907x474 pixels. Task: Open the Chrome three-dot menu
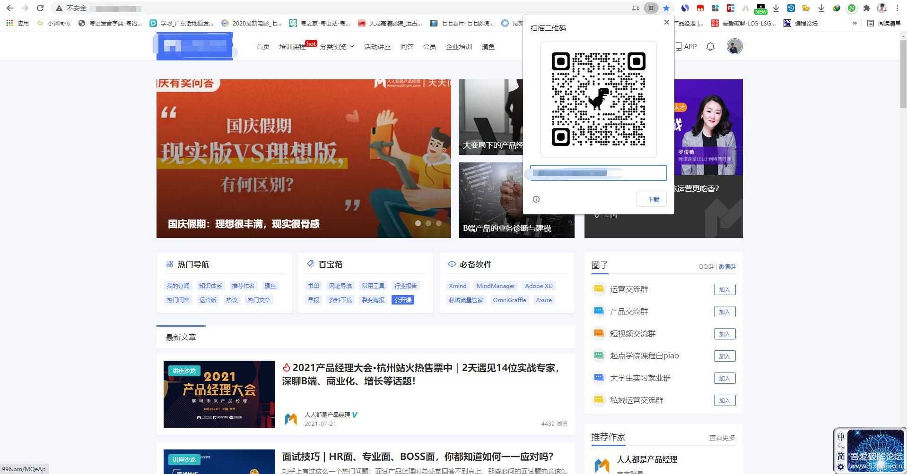(x=897, y=8)
